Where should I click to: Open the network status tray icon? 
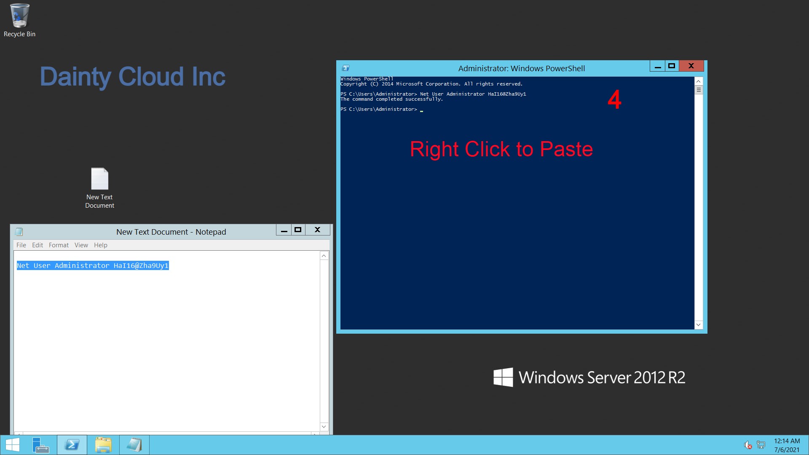(x=761, y=445)
